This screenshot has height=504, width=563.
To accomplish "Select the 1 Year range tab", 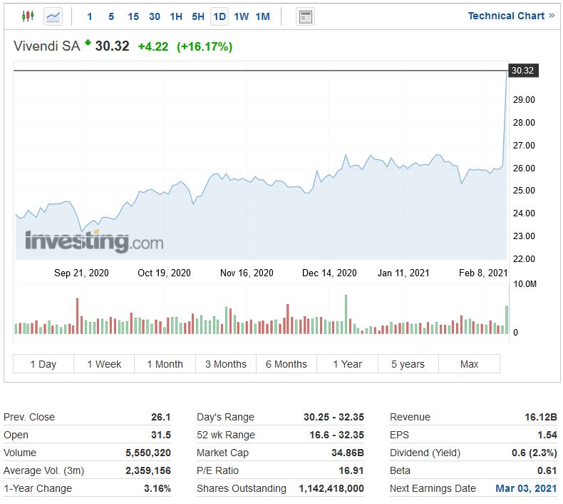I will [348, 364].
